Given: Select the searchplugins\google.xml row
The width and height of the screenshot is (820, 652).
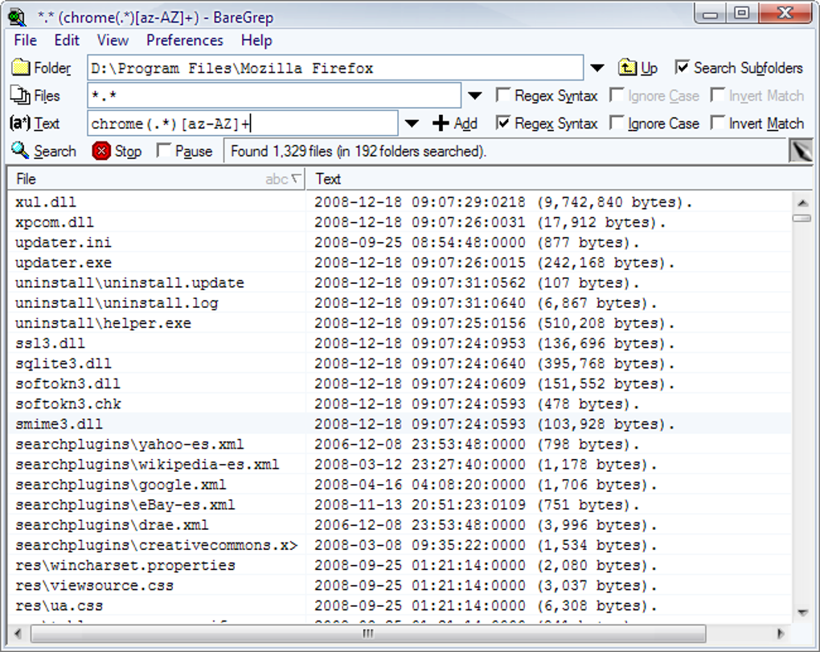Looking at the screenshot, I should point(400,485).
